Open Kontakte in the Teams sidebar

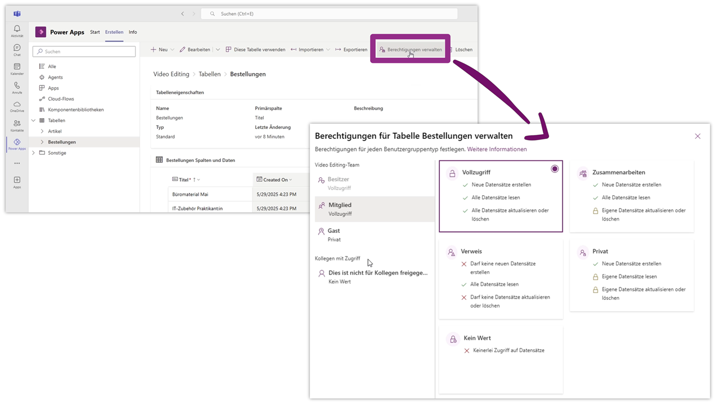(x=17, y=125)
